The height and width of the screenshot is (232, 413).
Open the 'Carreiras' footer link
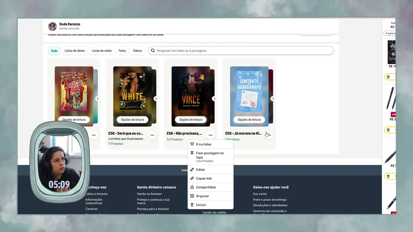tap(92, 209)
